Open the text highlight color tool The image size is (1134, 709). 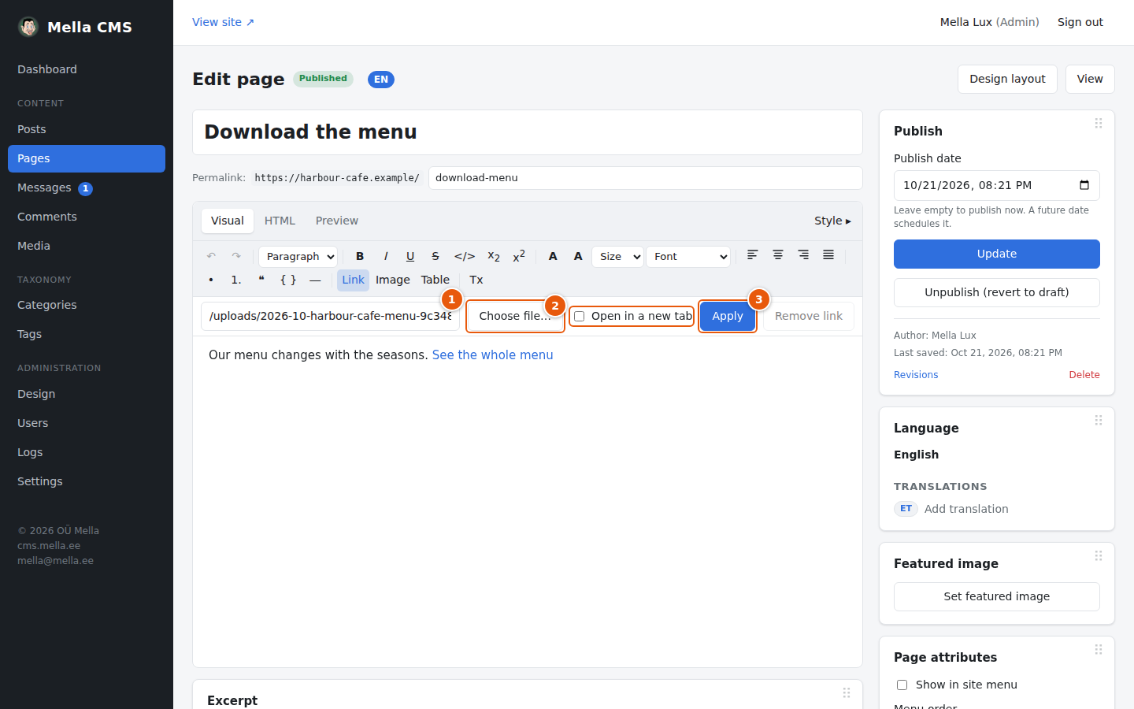(x=578, y=256)
